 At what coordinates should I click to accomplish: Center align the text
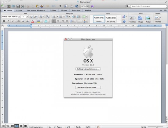coord(58,21)
